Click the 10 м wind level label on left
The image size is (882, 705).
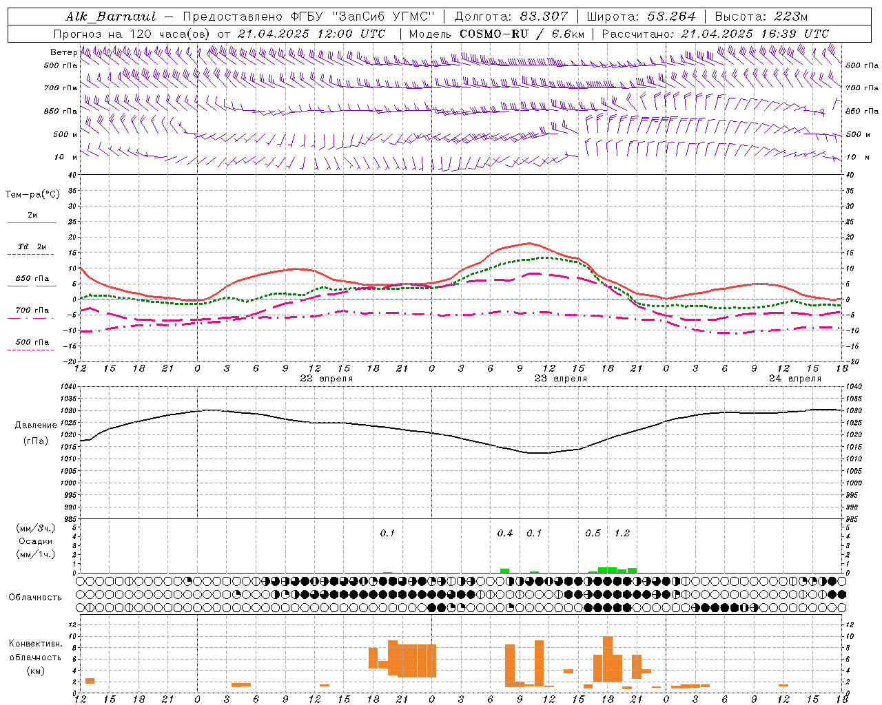pyautogui.click(x=65, y=157)
